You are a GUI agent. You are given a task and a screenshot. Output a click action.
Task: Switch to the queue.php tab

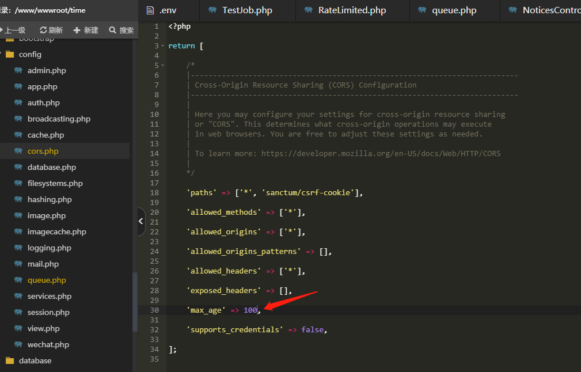pos(454,10)
